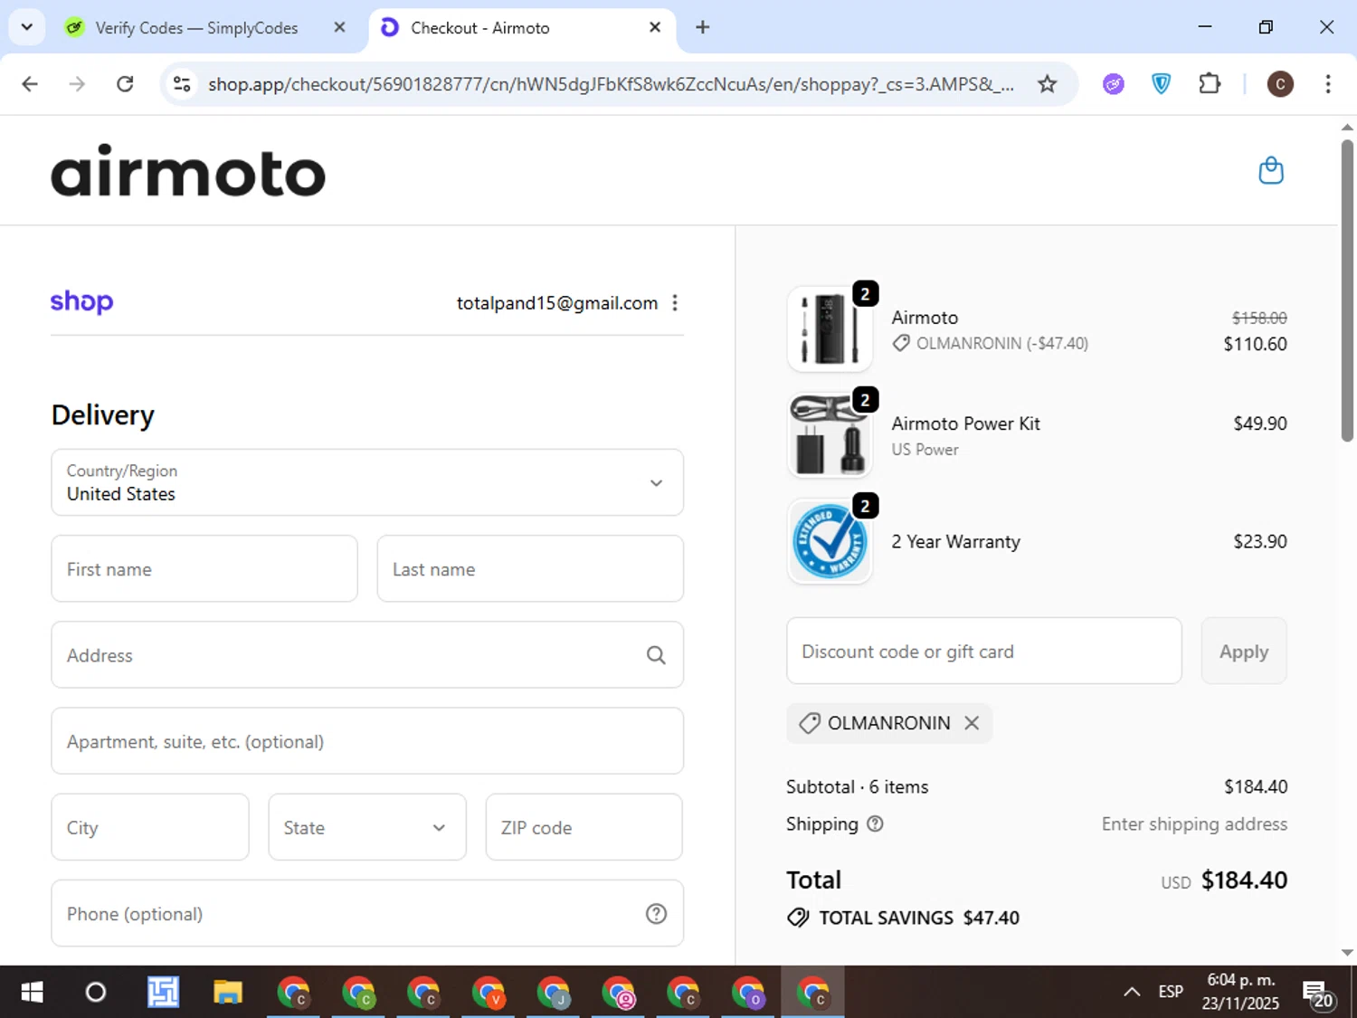
Task: Click the ZIP code field
Action: coord(584,827)
